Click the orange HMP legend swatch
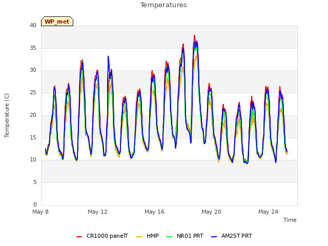This screenshot has width=328, height=246. [139, 237]
